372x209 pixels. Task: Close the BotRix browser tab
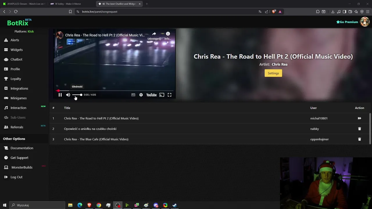click(x=139, y=4)
